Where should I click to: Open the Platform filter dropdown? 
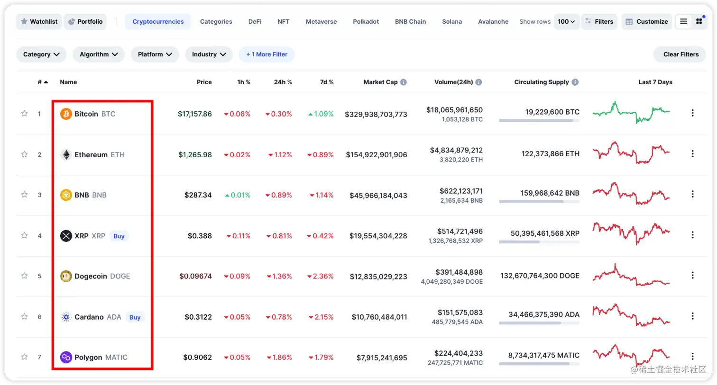coord(155,54)
